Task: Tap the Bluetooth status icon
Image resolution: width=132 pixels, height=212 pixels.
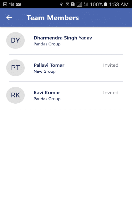Action: (x=61, y=4)
